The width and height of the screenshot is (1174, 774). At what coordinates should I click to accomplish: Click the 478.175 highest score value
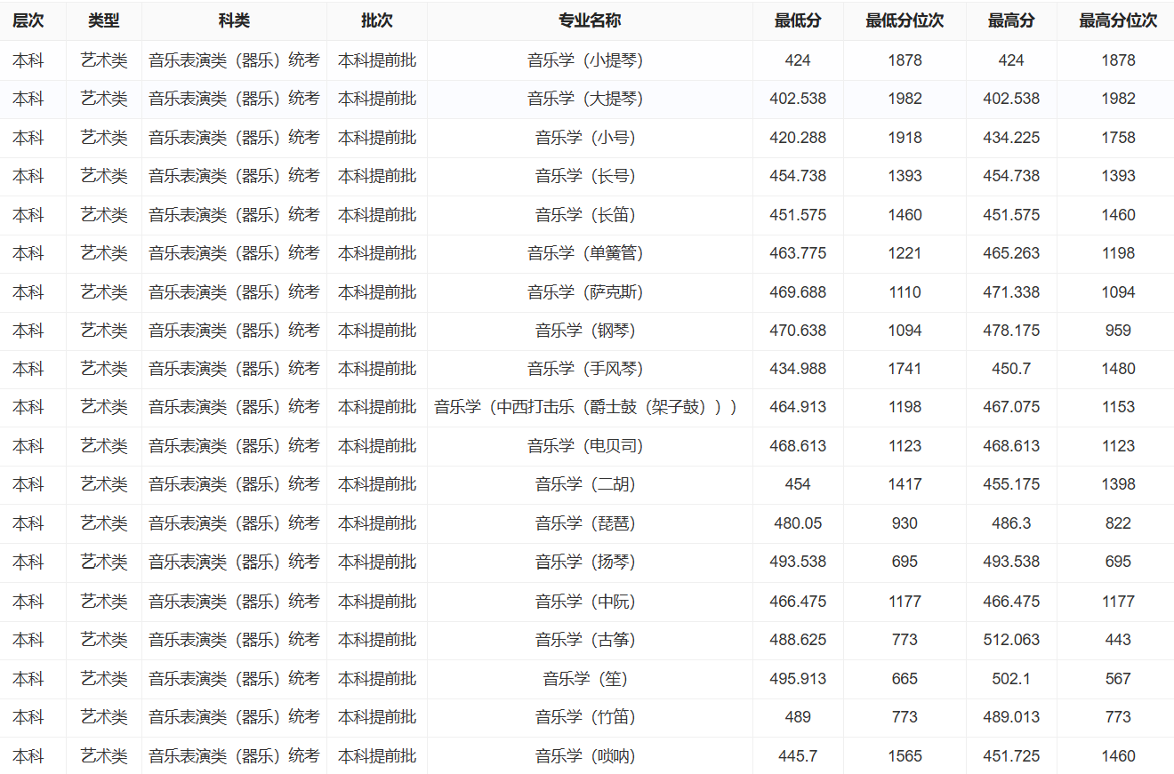1011,331
